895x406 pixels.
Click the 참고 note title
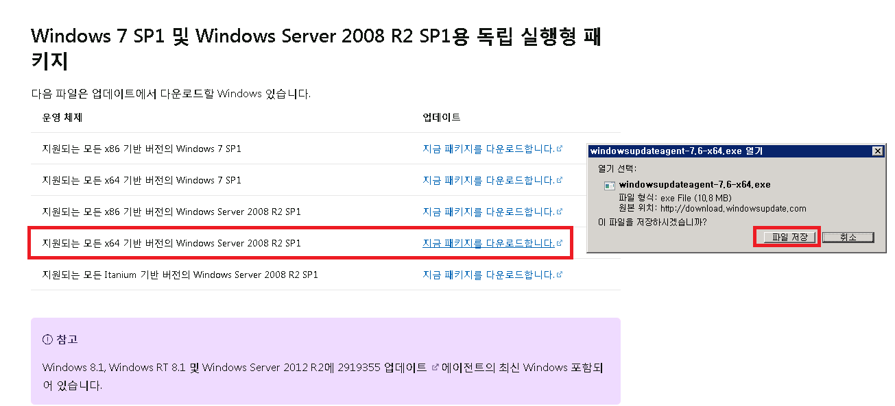coord(67,340)
